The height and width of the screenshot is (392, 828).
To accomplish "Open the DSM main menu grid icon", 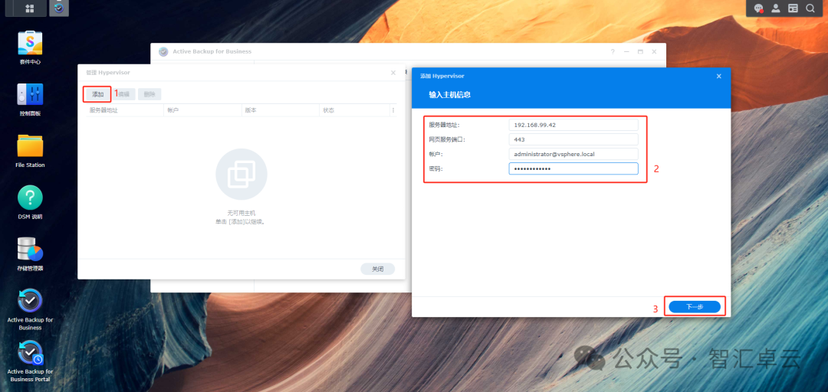I will point(30,8).
